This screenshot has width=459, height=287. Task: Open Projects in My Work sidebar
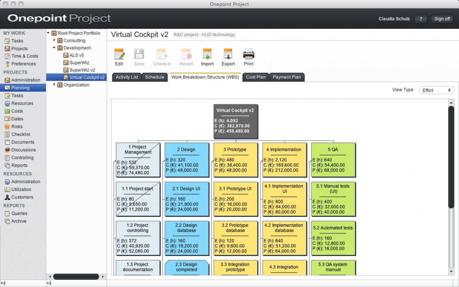(19, 49)
